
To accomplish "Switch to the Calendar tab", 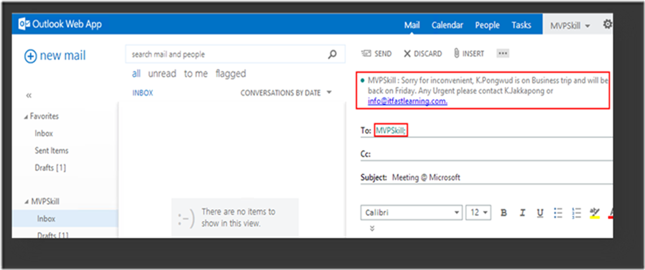I will click(447, 25).
